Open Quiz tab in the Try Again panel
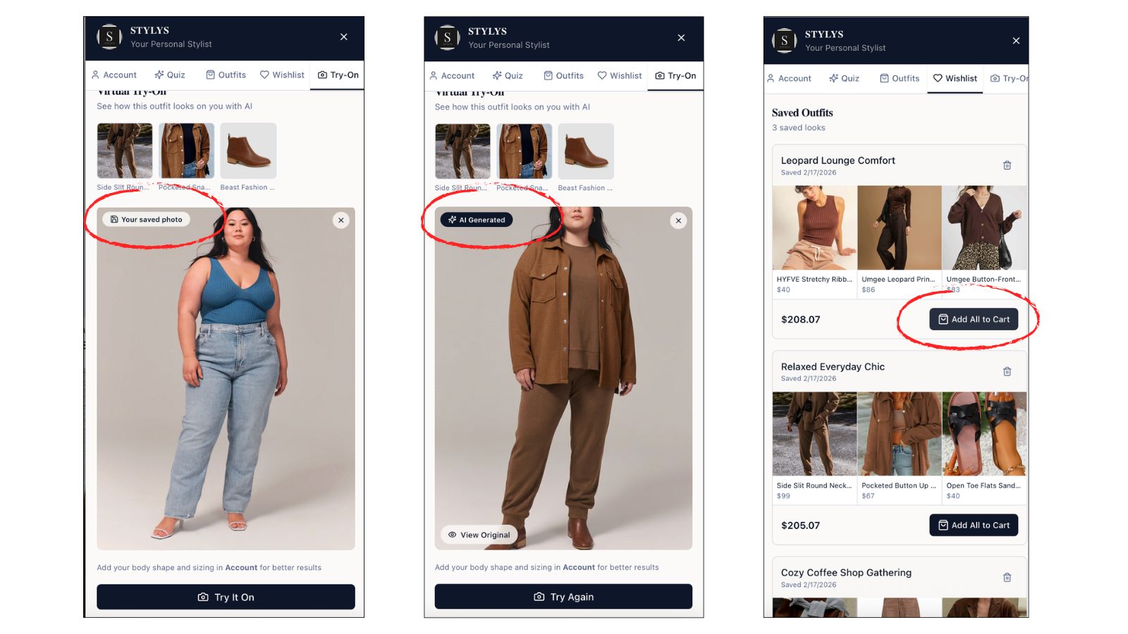The width and height of the screenshot is (1128, 634). pos(508,75)
